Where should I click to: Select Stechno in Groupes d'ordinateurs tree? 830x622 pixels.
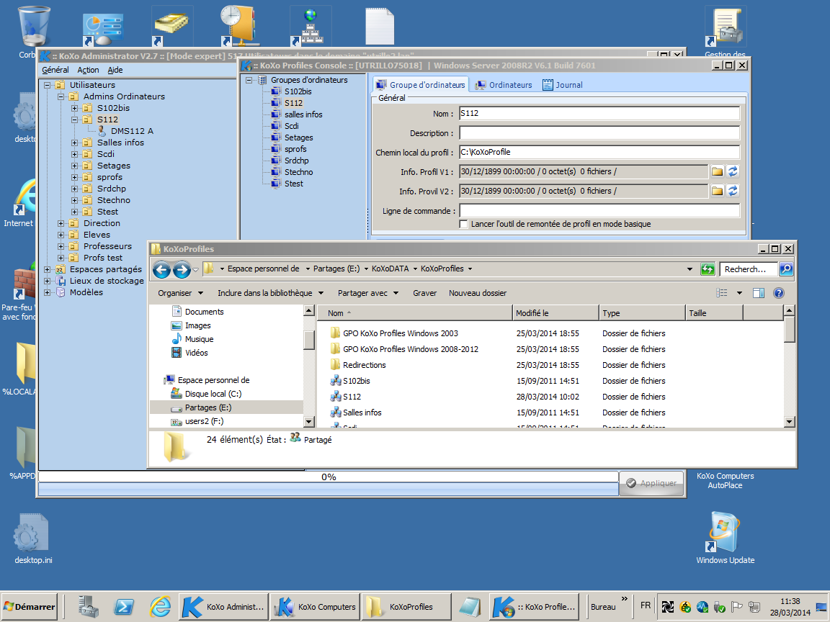point(298,173)
